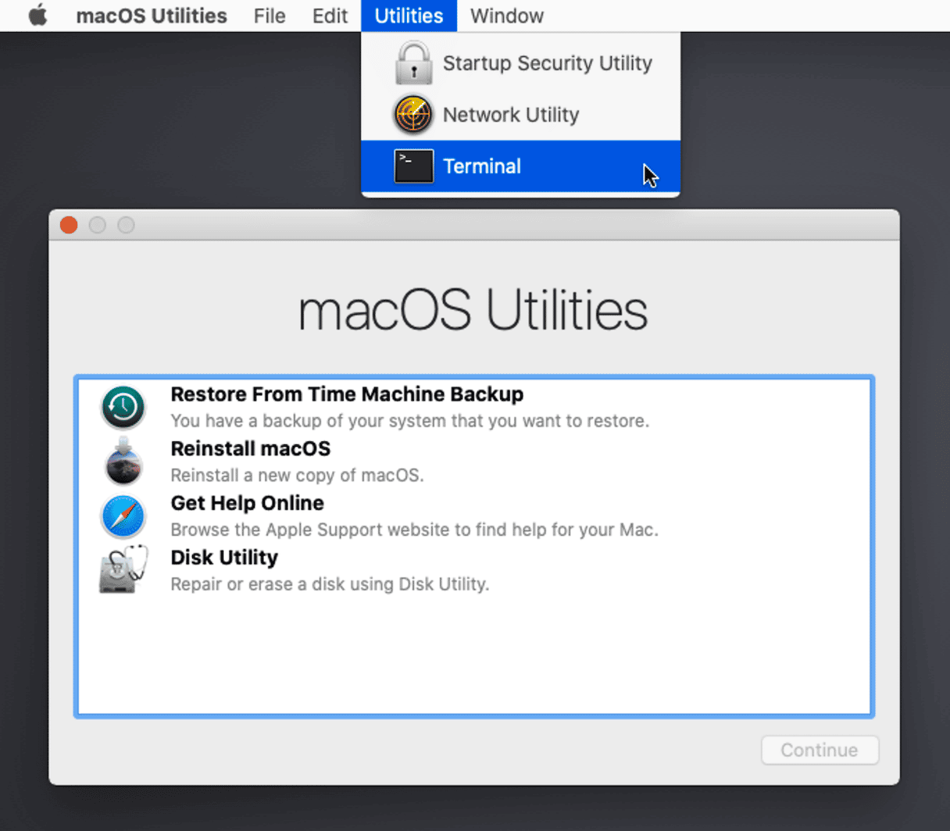This screenshot has width=950, height=831.
Task: Click the Startup Security padlock icon
Action: point(413,63)
